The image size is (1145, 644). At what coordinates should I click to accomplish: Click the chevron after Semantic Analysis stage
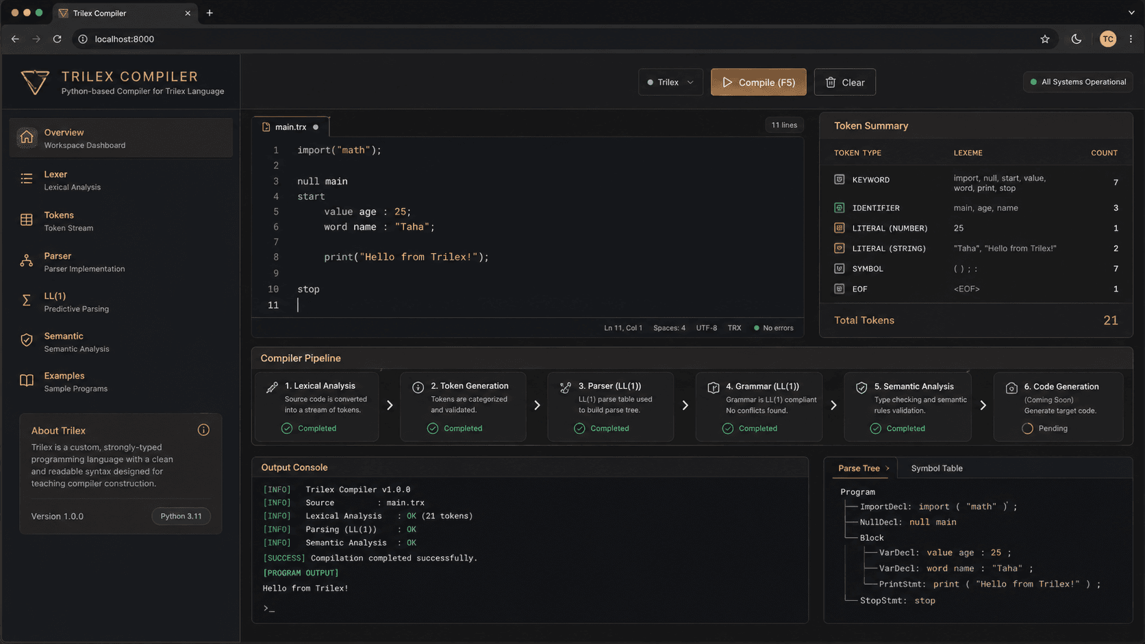tap(983, 405)
